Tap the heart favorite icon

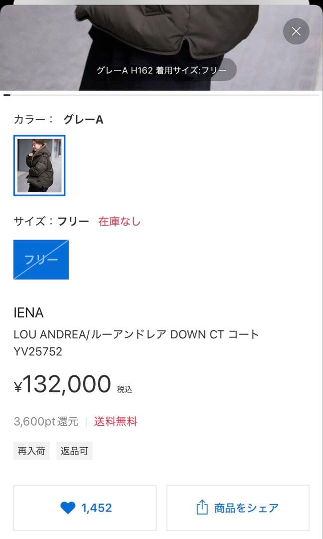(x=68, y=508)
